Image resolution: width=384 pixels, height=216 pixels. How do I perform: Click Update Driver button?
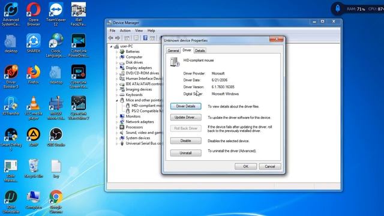(185, 118)
